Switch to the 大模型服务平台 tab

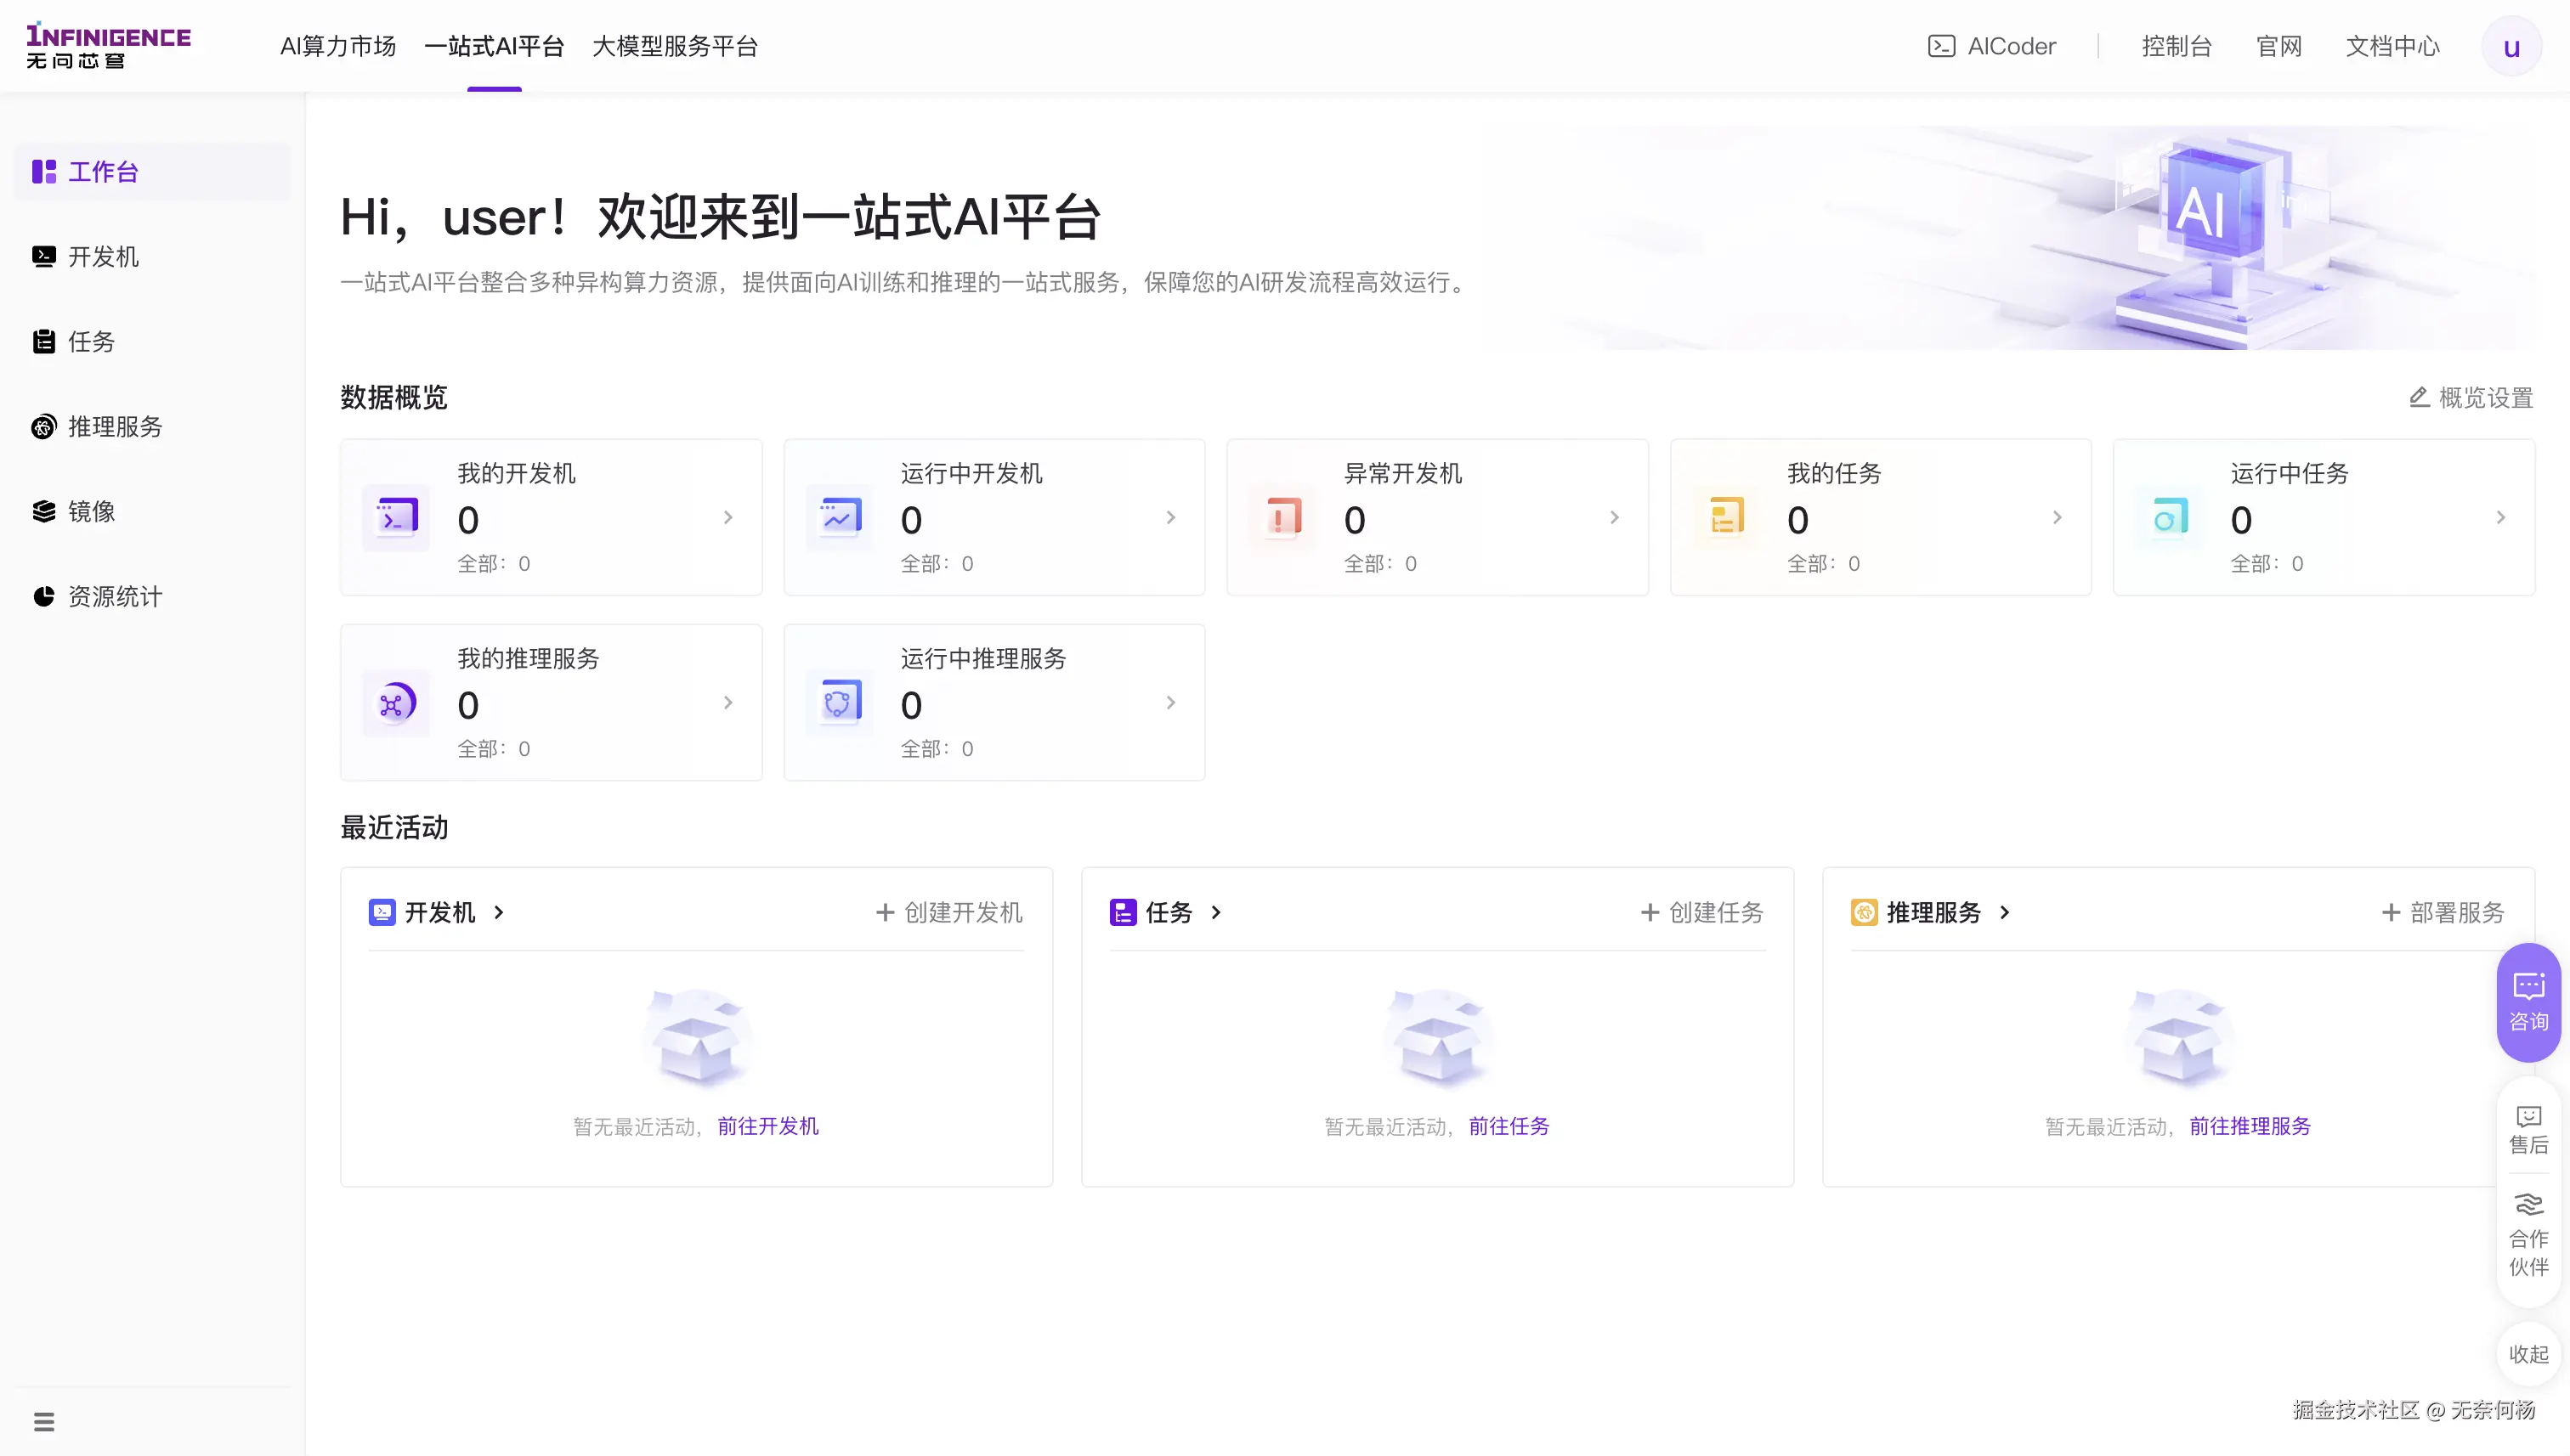[674, 46]
